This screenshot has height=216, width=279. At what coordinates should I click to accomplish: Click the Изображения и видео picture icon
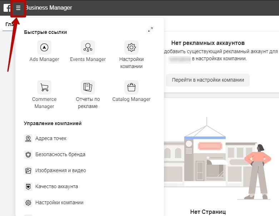(x=28, y=171)
